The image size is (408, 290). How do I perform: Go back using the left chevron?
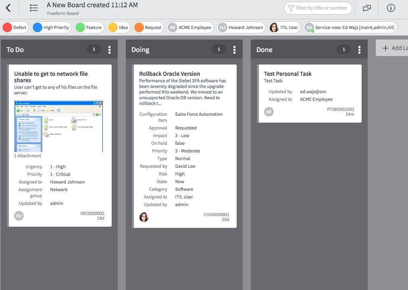(x=8, y=8)
